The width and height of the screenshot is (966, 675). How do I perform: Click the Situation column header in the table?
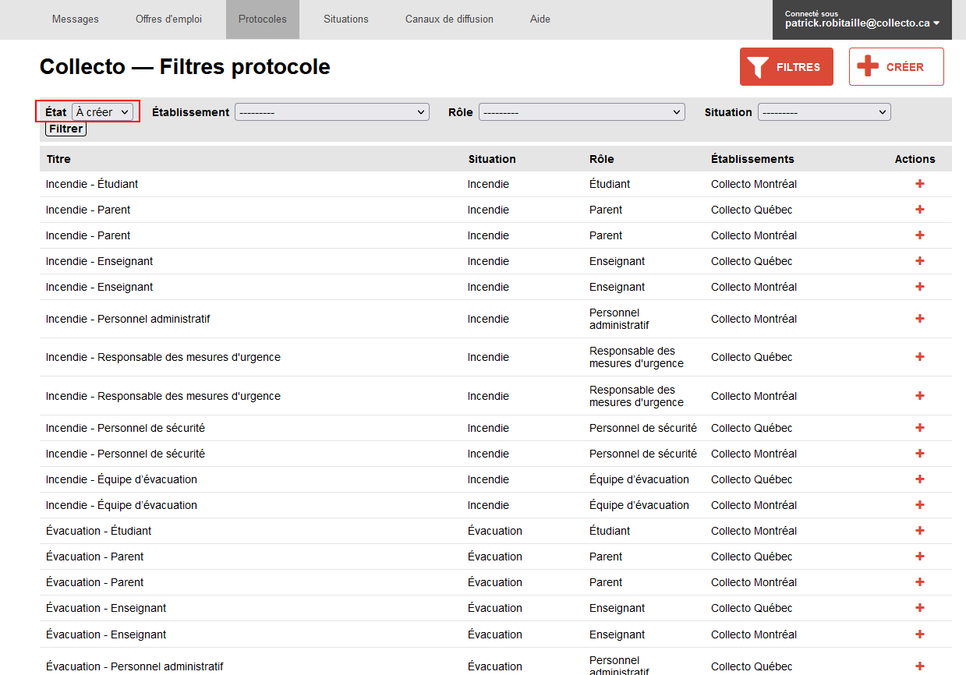[x=492, y=159]
